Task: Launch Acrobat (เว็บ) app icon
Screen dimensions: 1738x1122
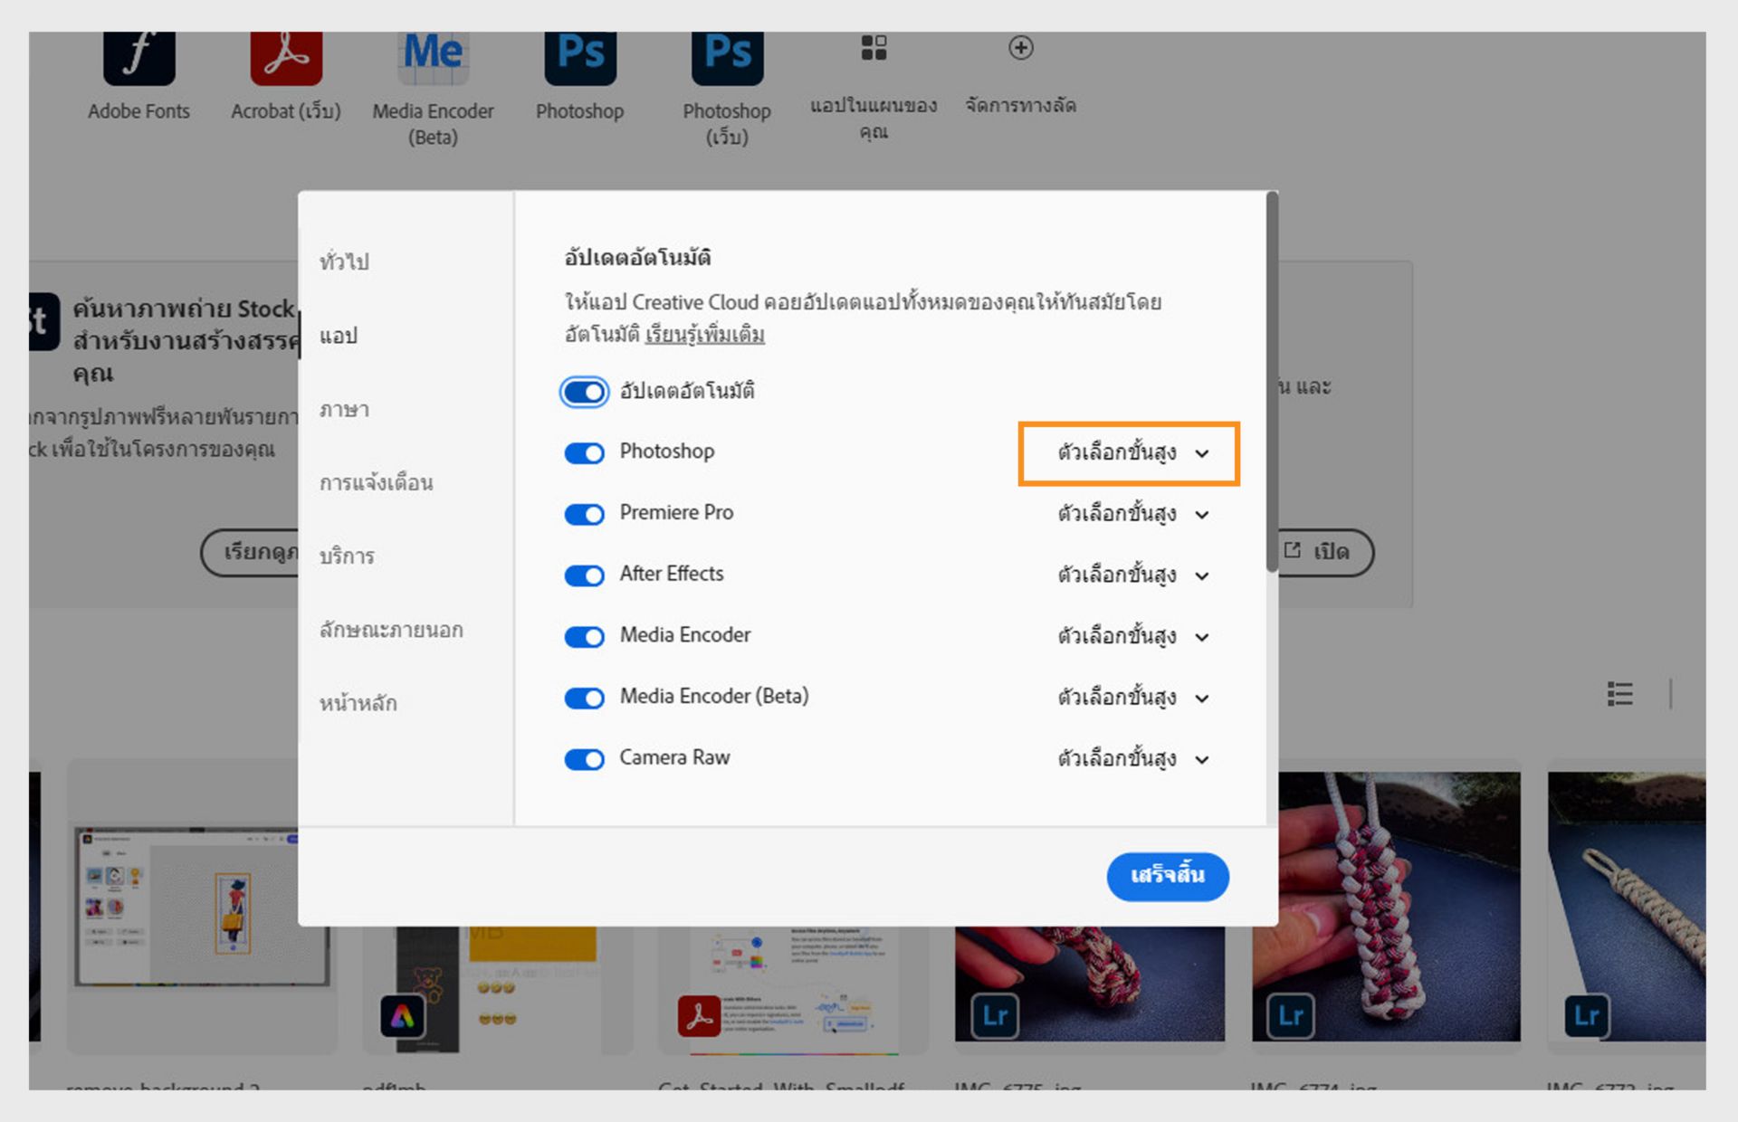Action: tap(286, 59)
